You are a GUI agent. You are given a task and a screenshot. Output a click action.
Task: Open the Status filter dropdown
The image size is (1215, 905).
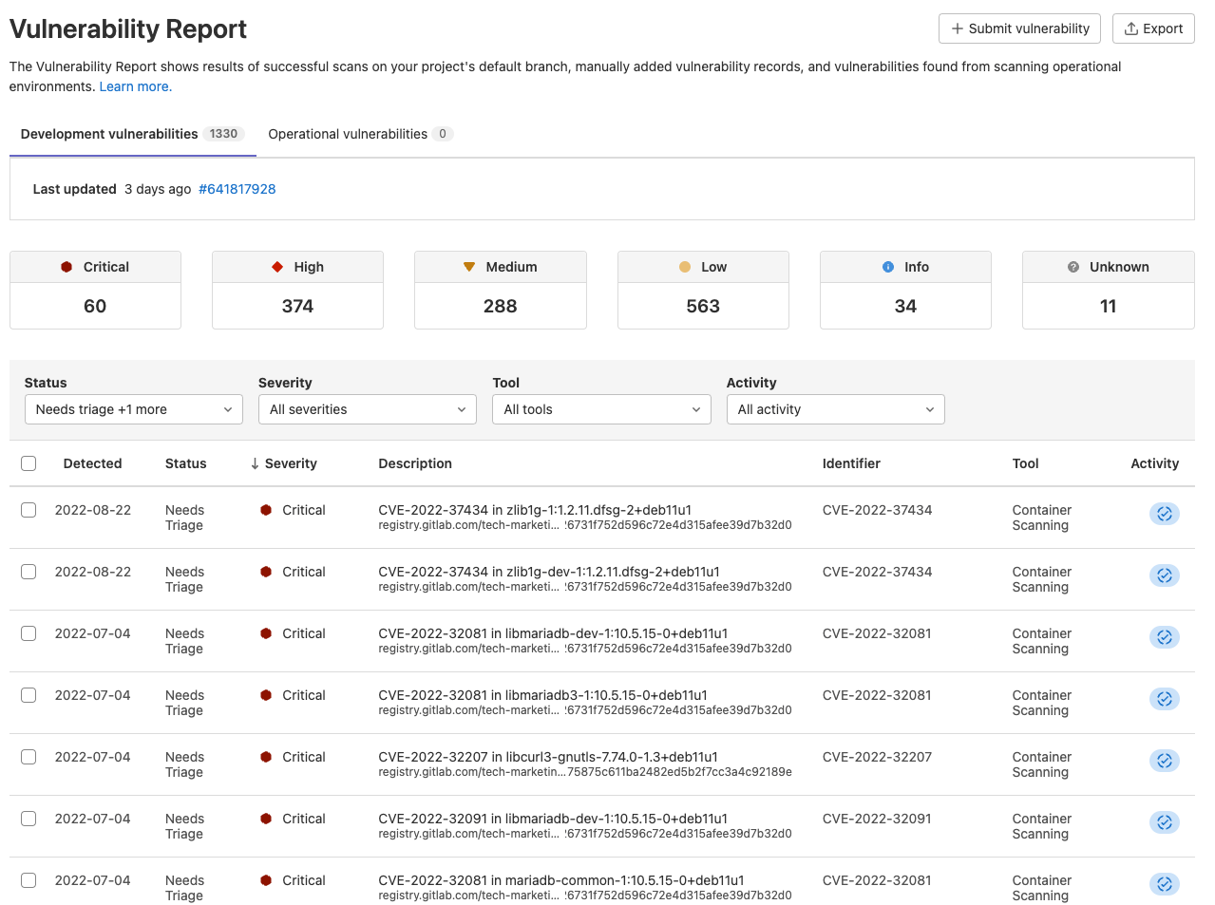[134, 409]
